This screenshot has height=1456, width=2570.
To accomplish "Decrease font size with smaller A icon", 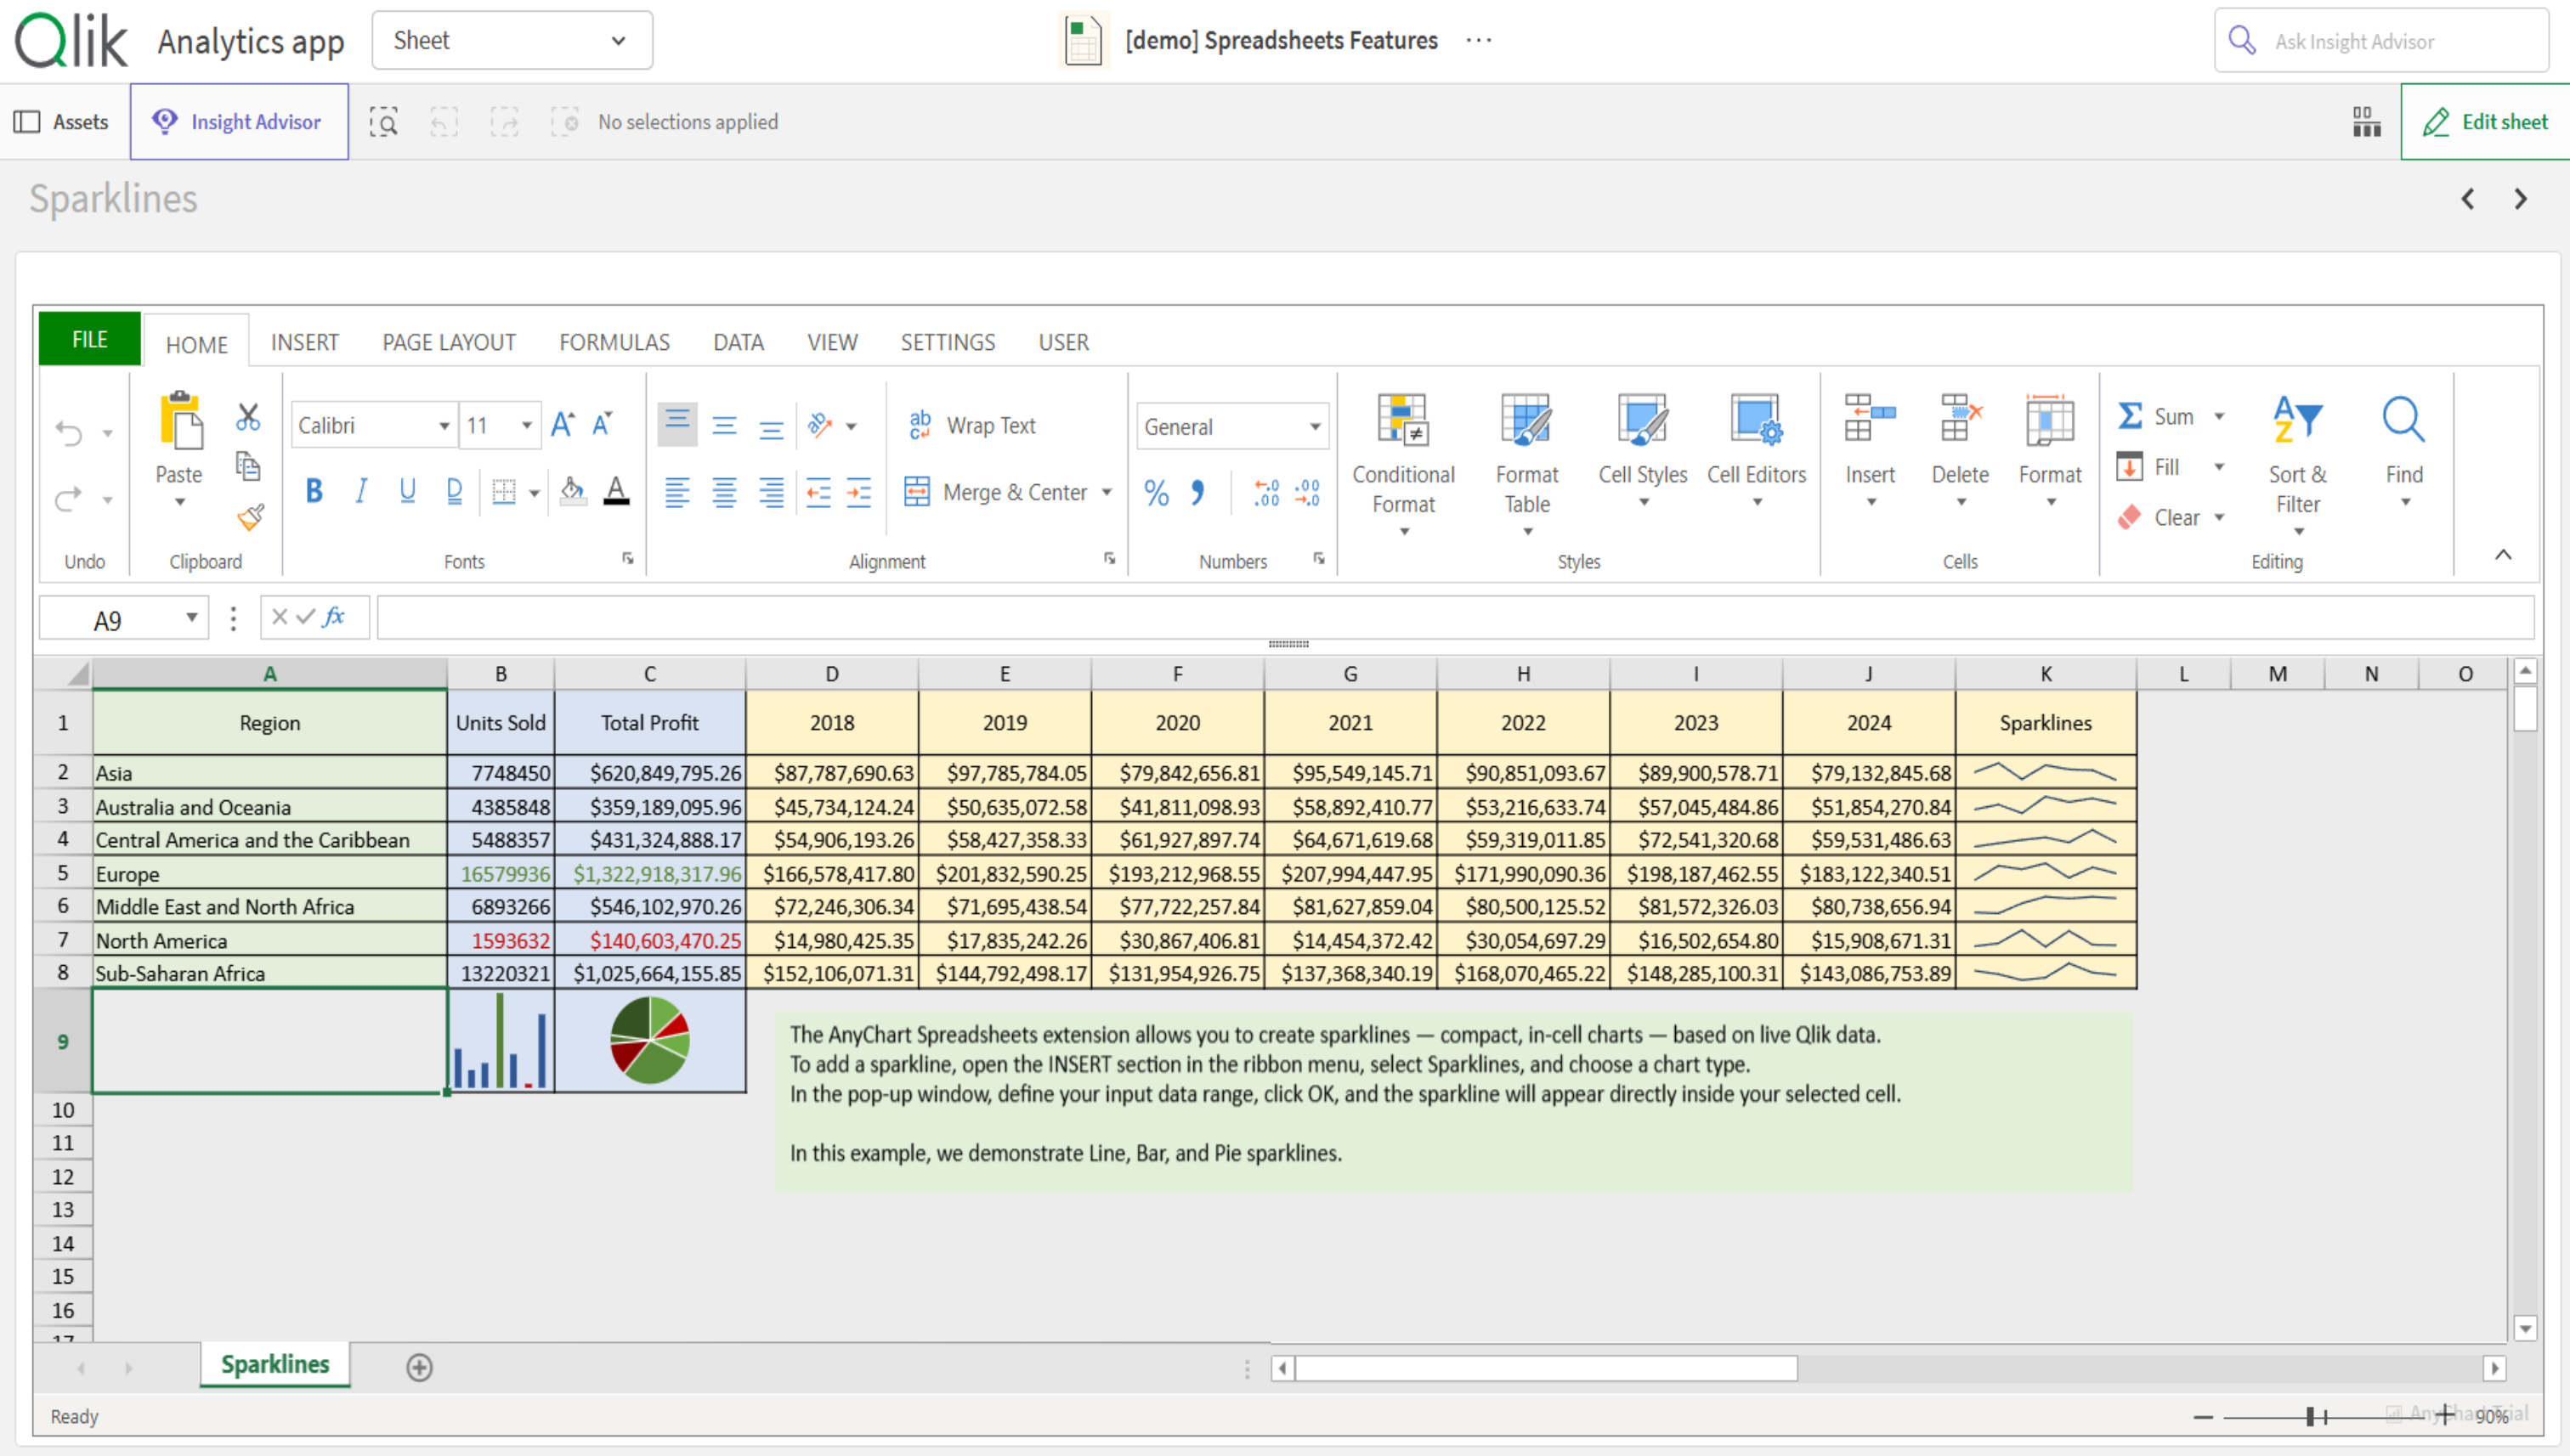I will [x=603, y=425].
